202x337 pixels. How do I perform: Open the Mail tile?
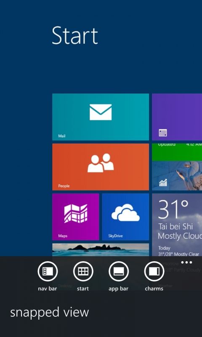point(101,117)
